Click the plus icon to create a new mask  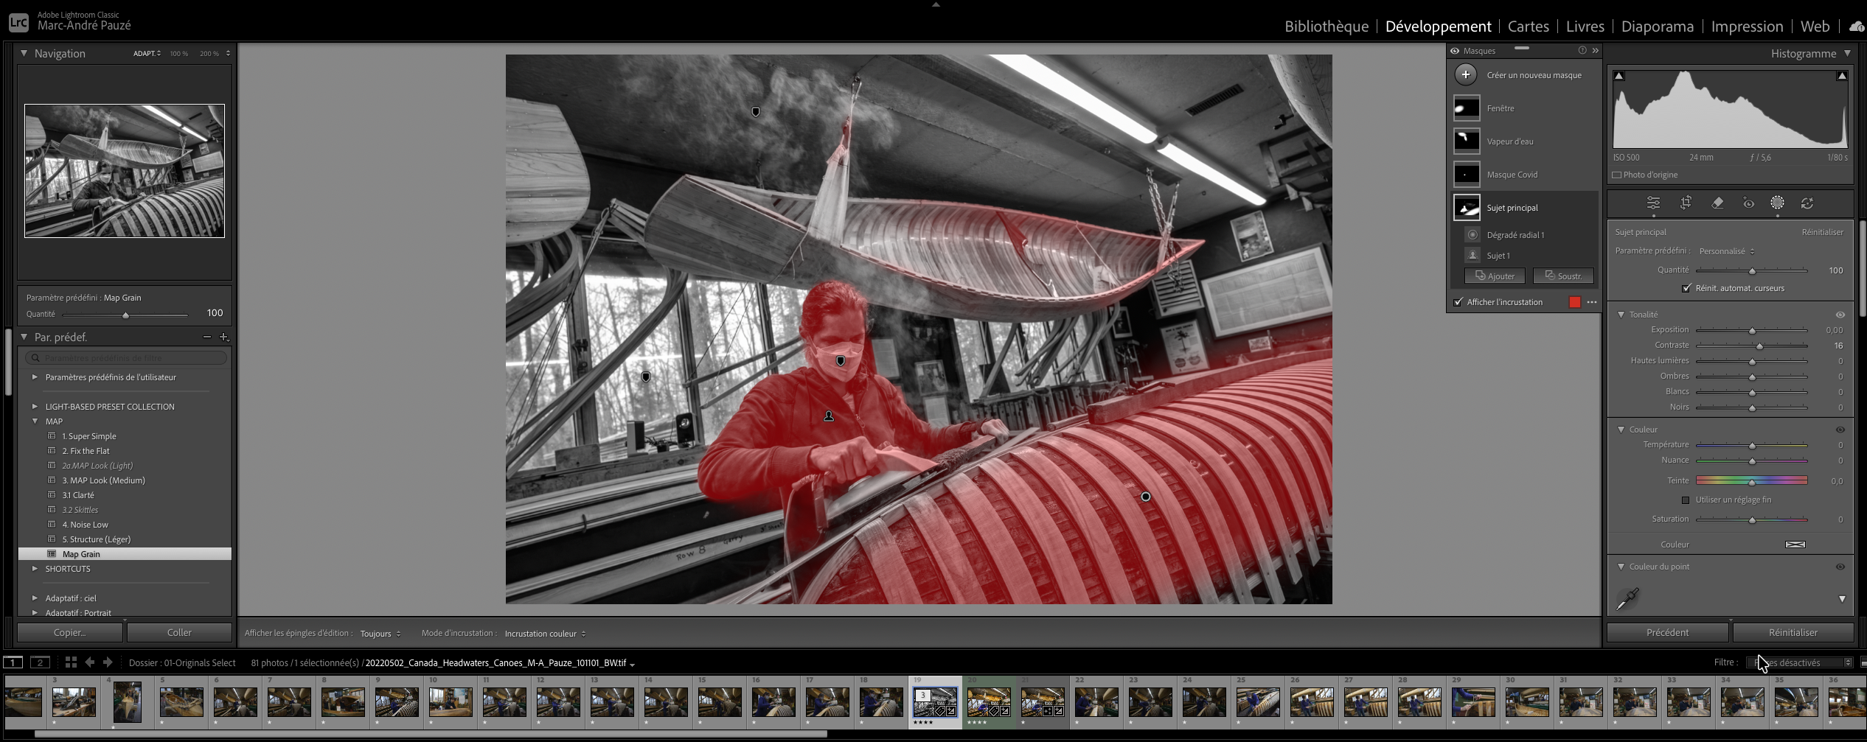tap(1466, 74)
